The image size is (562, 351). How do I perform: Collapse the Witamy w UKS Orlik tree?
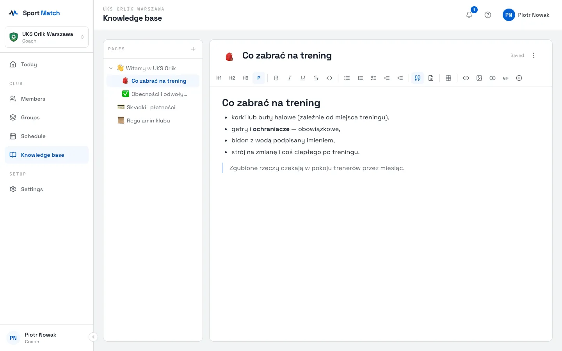(111, 68)
